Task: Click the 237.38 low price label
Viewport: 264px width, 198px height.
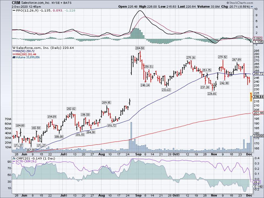Action: 205,87
